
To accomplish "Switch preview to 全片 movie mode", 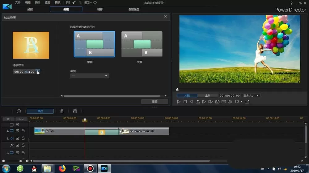I will coord(208,95).
